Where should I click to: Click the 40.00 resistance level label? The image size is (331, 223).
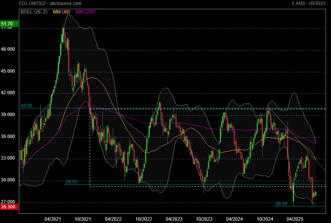coord(27,106)
